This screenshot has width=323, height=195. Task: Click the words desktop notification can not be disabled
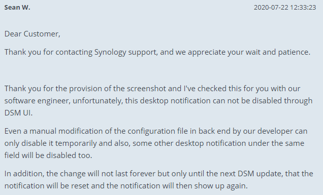click(211, 101)
